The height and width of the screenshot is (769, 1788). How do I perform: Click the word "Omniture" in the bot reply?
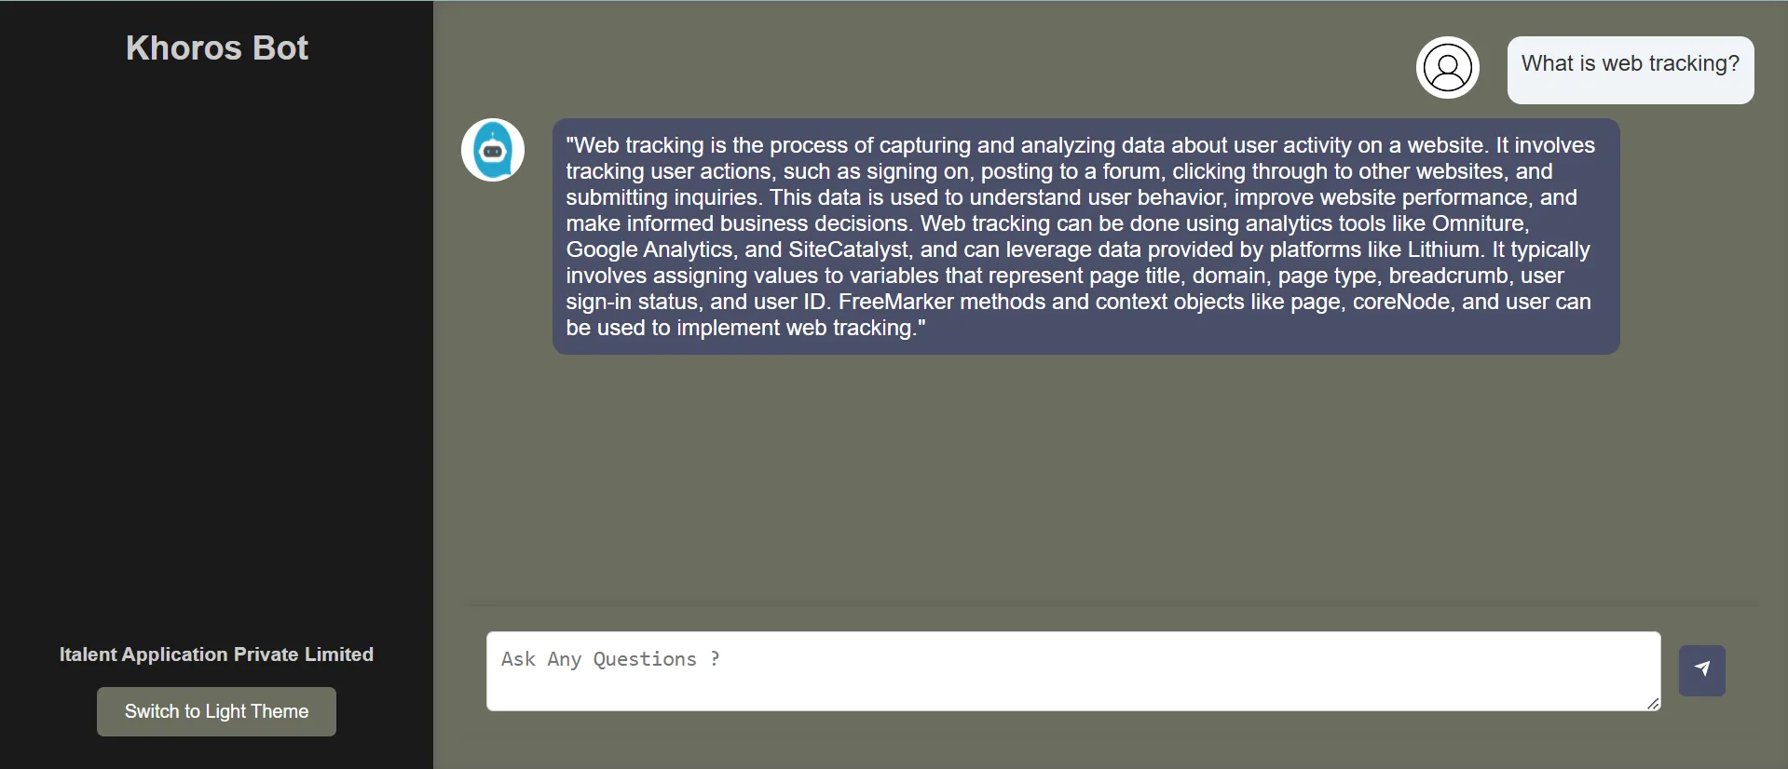tap(1478, 223)
